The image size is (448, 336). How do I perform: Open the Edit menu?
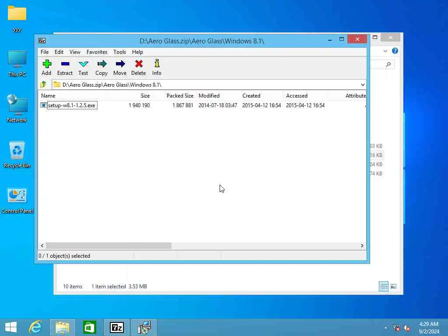pyautogui.click(x=59, y=52)
